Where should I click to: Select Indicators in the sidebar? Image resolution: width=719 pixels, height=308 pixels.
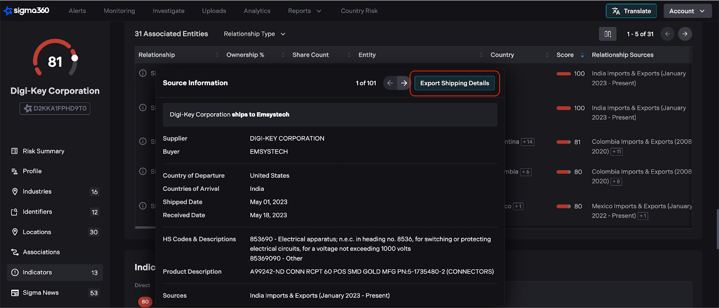tap(37, 273)
